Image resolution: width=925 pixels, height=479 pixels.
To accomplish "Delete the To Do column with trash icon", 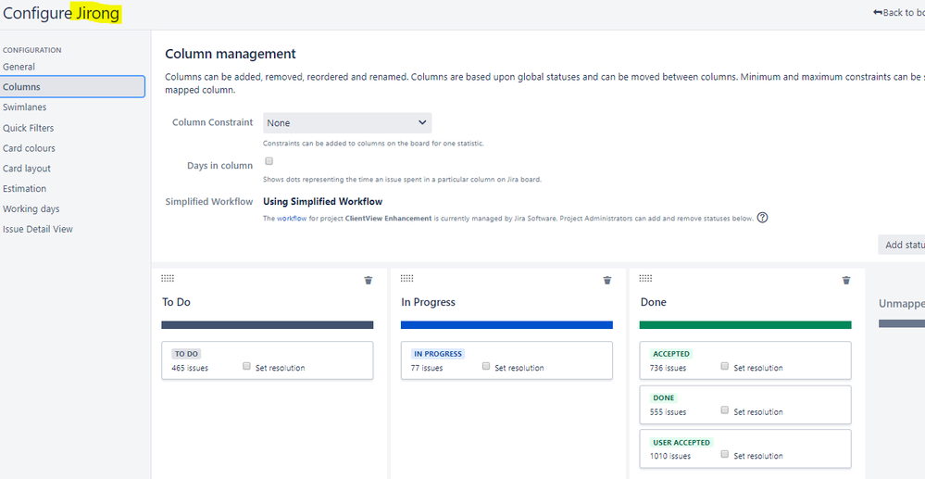I will 369,280.
